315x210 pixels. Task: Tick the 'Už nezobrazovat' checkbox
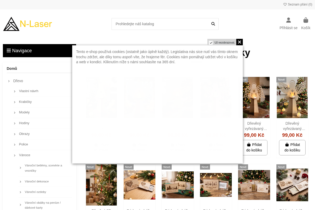pos(211,43)
